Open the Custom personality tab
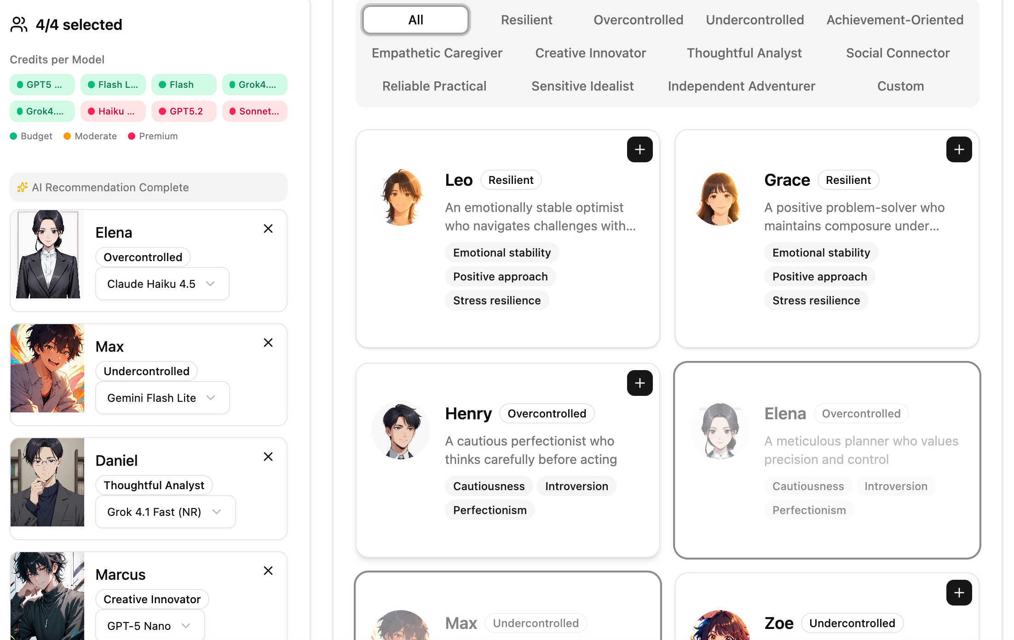Screen dimensions: 1014x640 (x=900, y=86)
